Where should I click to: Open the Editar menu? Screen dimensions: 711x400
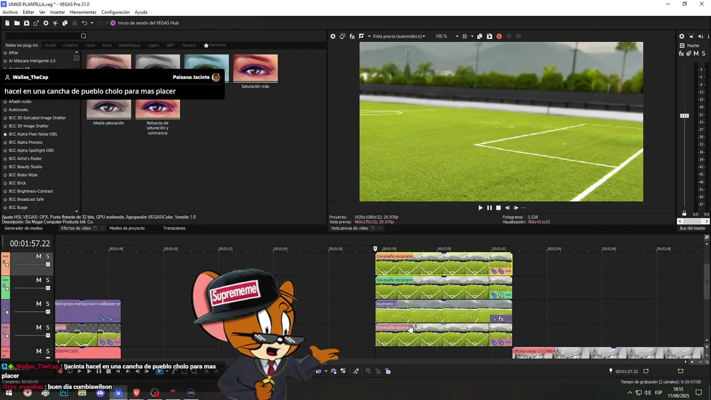tap(28, 12)
